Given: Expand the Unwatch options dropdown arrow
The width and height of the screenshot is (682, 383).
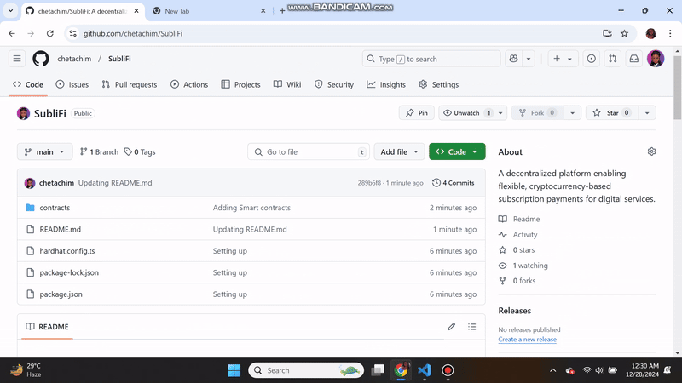Looking at the screenshot, I should point(500,113).
